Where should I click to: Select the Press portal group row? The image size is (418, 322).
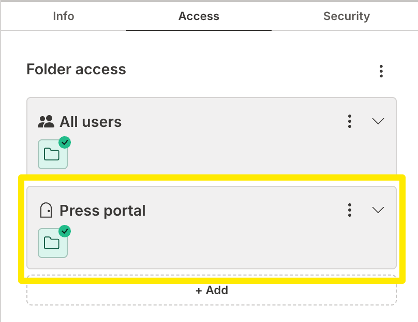tap(102, 210)
